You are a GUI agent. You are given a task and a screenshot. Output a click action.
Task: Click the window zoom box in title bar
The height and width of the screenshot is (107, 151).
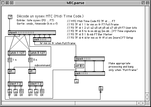[143, 3]
